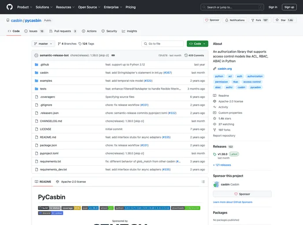
Task: Open the README outline list icon
Action: (x=203, y=182)
